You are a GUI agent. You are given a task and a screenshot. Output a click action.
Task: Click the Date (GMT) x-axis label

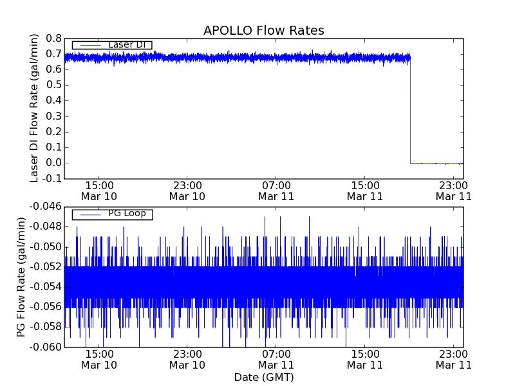click(263, 377)
